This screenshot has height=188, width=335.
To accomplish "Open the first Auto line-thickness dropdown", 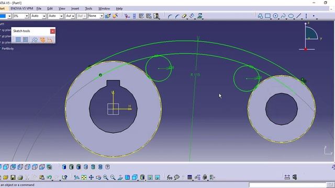I will tap(44, 16).
